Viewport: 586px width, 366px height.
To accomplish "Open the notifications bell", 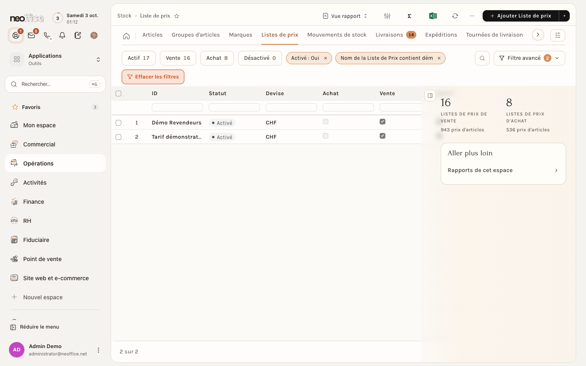I will click(x=62, y=35).
